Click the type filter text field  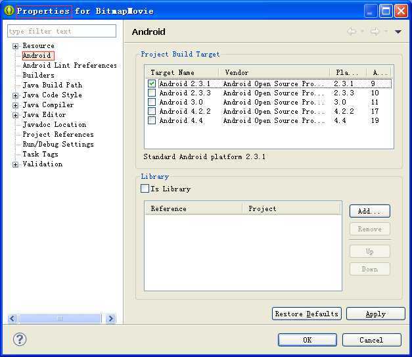[62, 31]
